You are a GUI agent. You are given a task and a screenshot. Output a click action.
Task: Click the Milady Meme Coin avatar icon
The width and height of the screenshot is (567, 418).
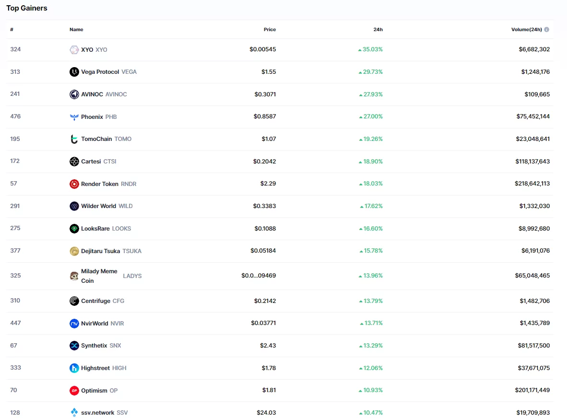[x=74, y=276]
